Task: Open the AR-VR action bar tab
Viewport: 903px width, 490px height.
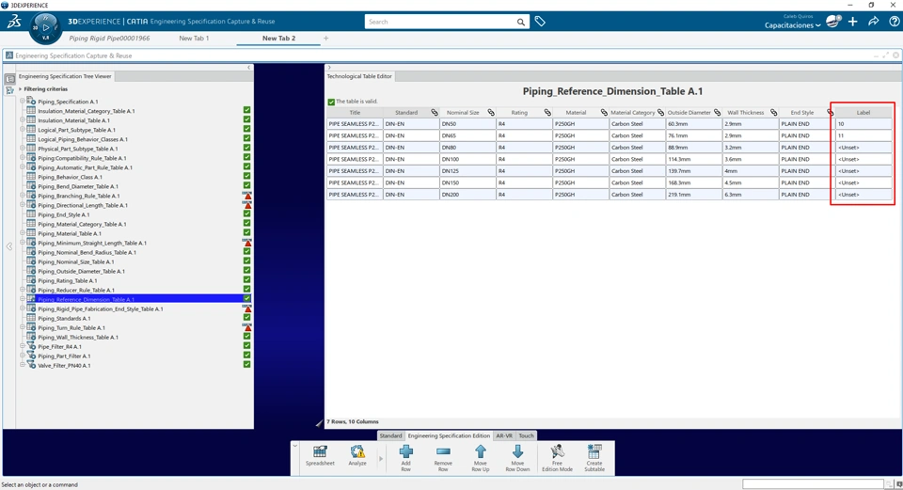Action: (504, 435)
